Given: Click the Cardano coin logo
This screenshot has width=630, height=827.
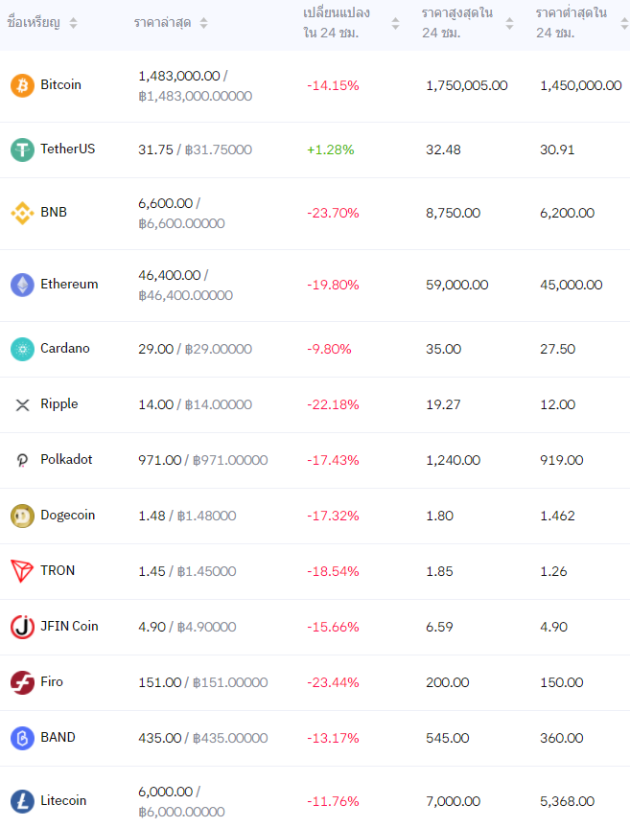Looking at the screenshot, I should pyautogui.click(x=22, y=349).
